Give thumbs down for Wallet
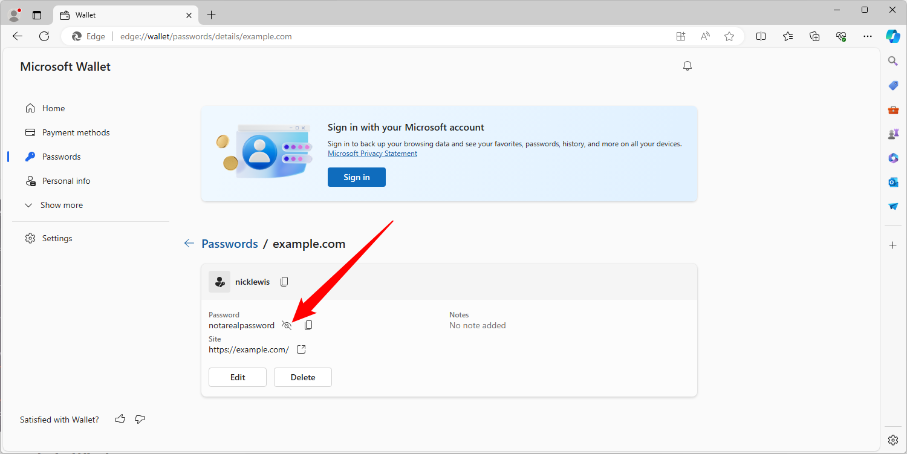 (140, 419)
